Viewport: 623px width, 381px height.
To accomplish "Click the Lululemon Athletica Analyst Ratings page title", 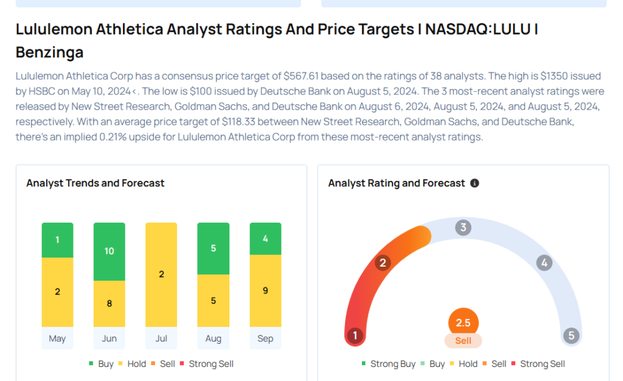I will pos(277,41).
